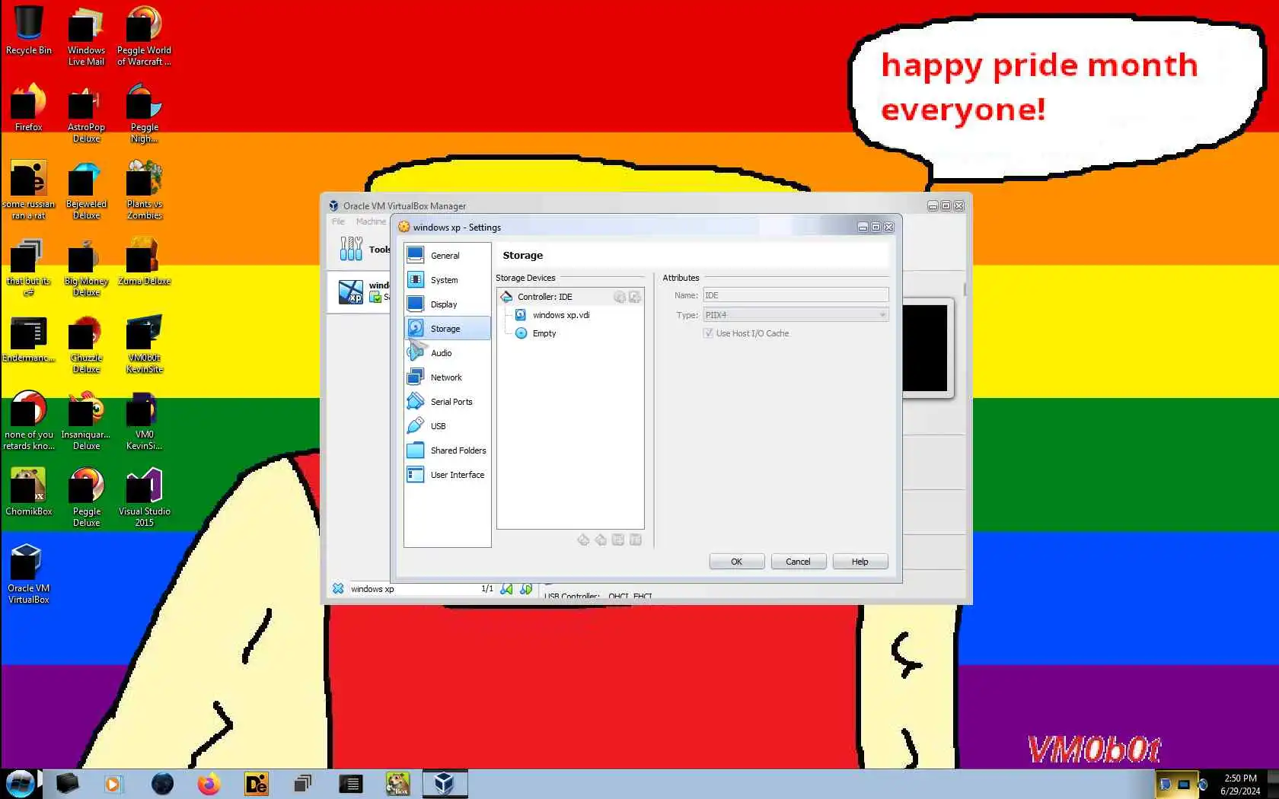Open the Start menu orb
The width and height of the screenshot is (1279, 799).
[21, 783]
